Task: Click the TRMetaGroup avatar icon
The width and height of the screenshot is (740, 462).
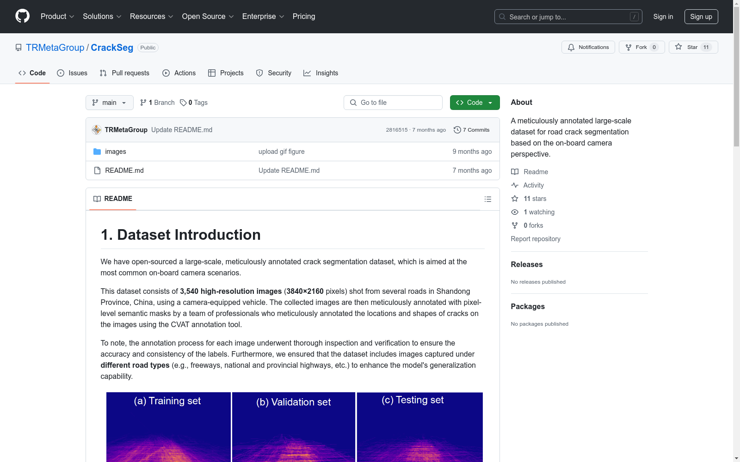Action: [96, 130]
